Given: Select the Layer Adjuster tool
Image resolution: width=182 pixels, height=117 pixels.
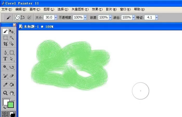Looking at the screenshot, I should pyautogui.click(x=12, y=31).
